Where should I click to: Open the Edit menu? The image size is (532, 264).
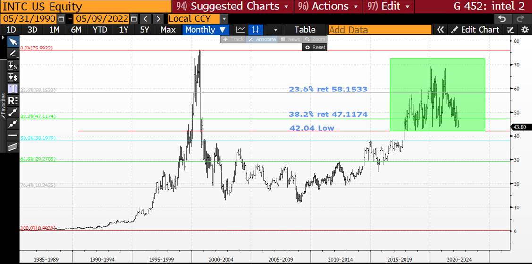click(388, 7)
